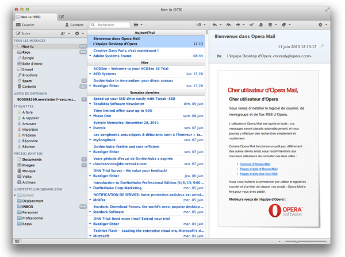The image size is (345, 257).
Task: Click the label tag icon in toolbar
Action: (284, 25)
